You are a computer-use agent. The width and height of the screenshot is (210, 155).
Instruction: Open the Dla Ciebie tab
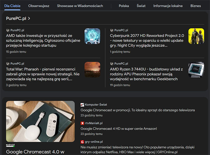pyautogui.click(x=12, y=6)
